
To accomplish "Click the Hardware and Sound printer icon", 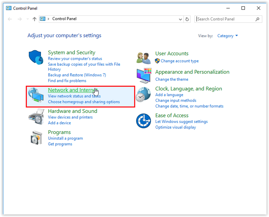I will tap(36, 117).
